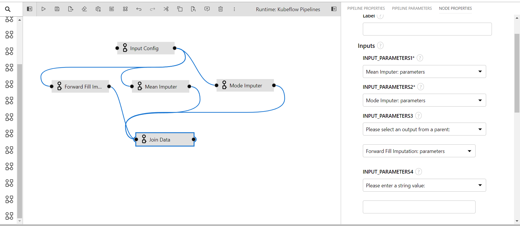
Task: Click Join Data output port
Action: tap(194, 139)
